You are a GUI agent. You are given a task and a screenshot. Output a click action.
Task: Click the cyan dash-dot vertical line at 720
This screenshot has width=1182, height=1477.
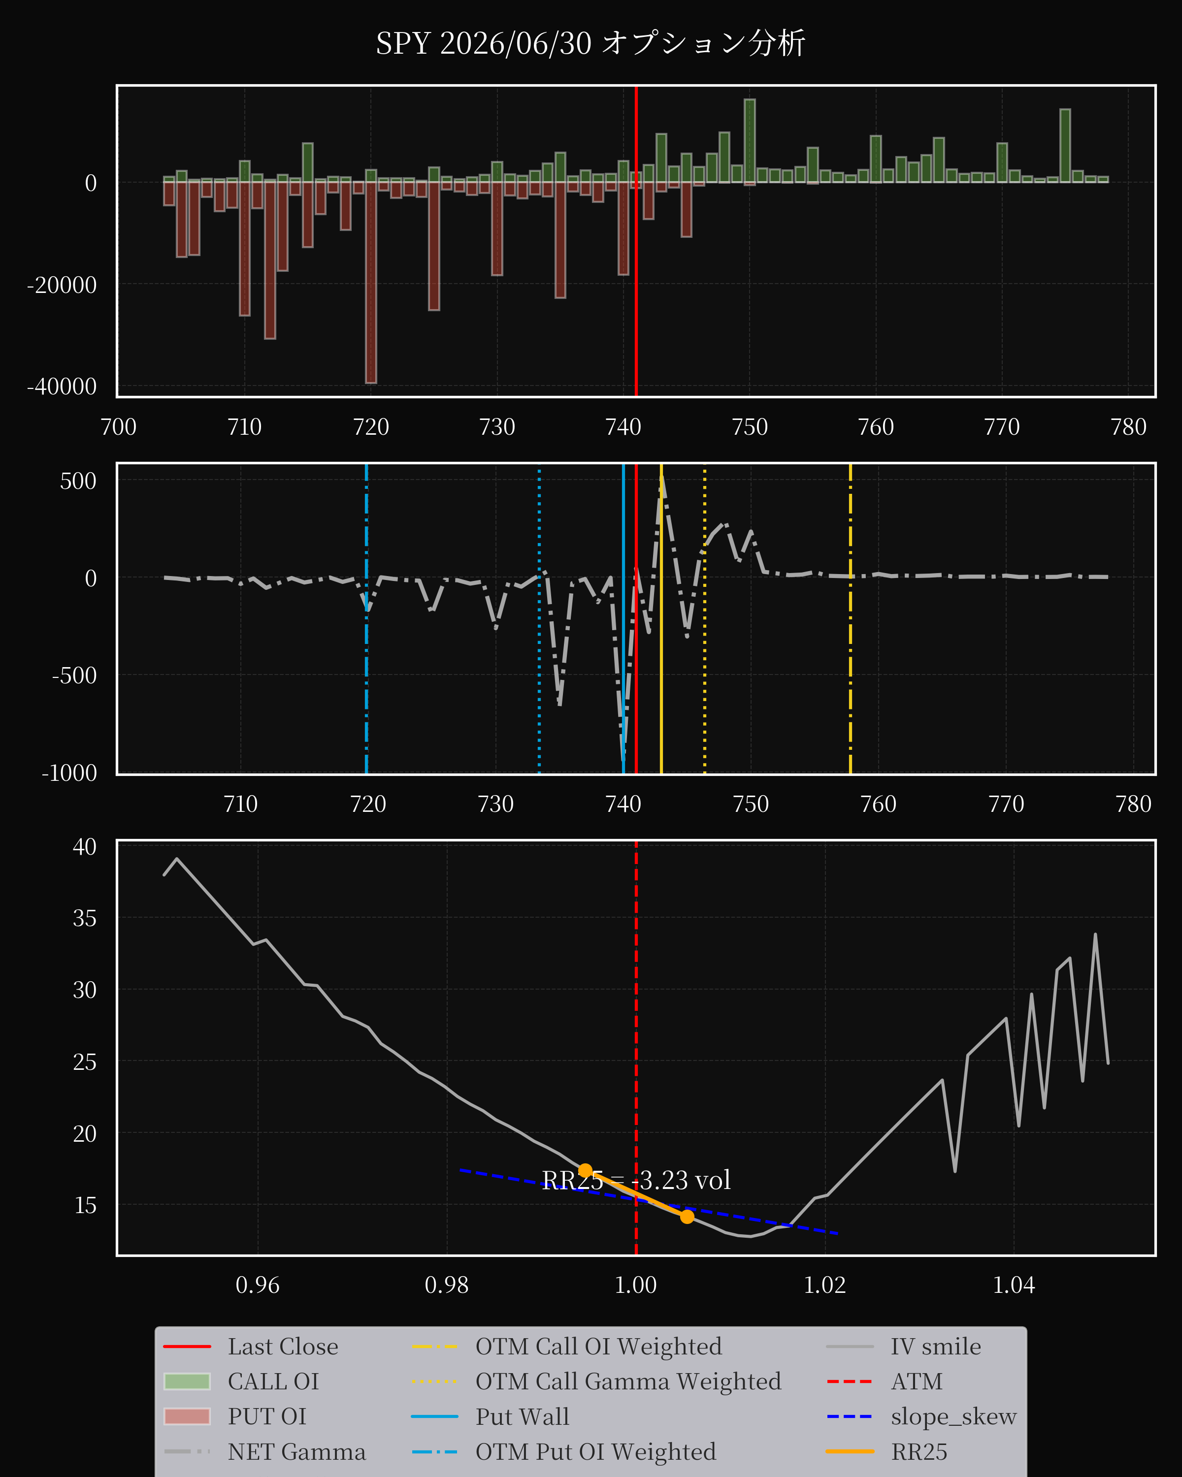tap(366, 618)
